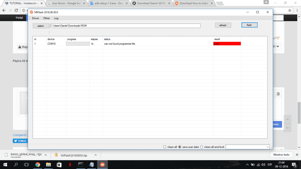The height and width of the screenshot is (169, 301).
Task: Click the 'progress' column header
Action: (72, 39)
